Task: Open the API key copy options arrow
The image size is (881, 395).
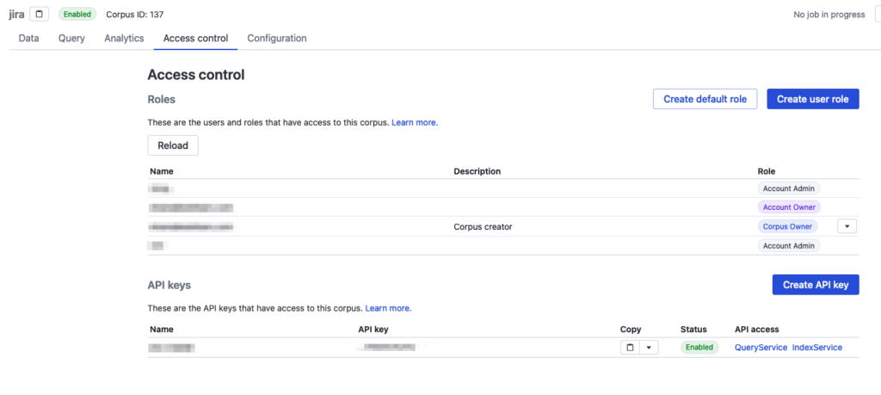Action: tap(648, 348)
